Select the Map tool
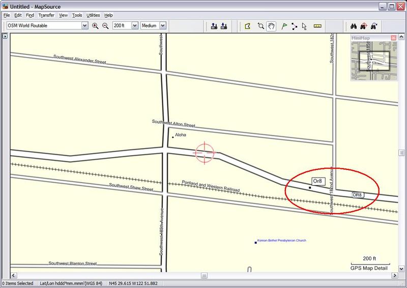407x288 pixels. click(x=248, y=26)
